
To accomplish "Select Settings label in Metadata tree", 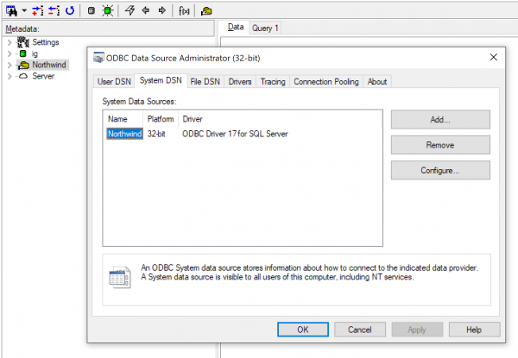I will [x=46, y=42].
